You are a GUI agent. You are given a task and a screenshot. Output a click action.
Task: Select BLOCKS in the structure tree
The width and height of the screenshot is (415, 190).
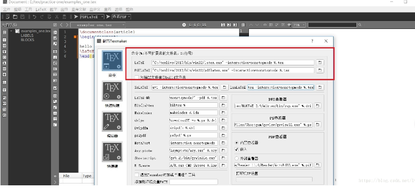[28, 40]
